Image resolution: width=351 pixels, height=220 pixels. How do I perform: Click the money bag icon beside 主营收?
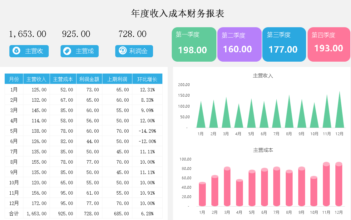[x=17, y=51]
